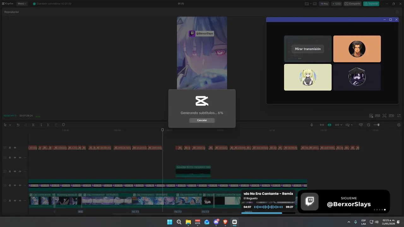Image resolution: width=404 pixels, height=227 pixels.
Task: Expand the linkage options dropdown arrow
Action: [x=342, y=125]
